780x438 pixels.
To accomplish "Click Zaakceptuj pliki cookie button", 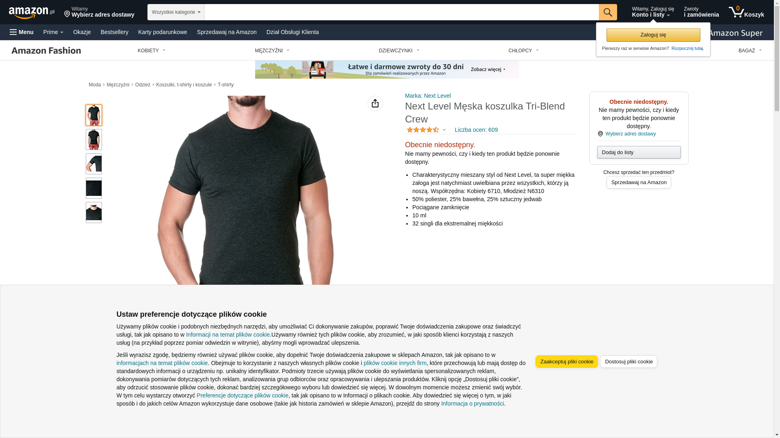I will coord(567,362).
